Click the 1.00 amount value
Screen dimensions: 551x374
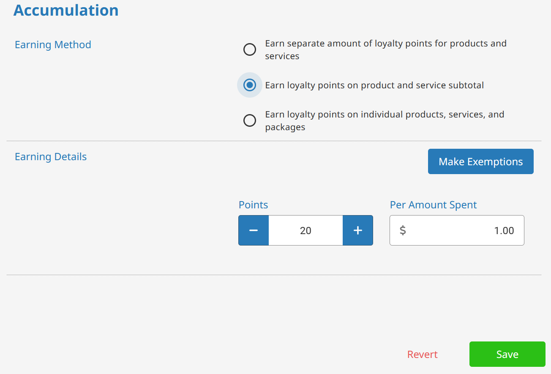(504, 230)
